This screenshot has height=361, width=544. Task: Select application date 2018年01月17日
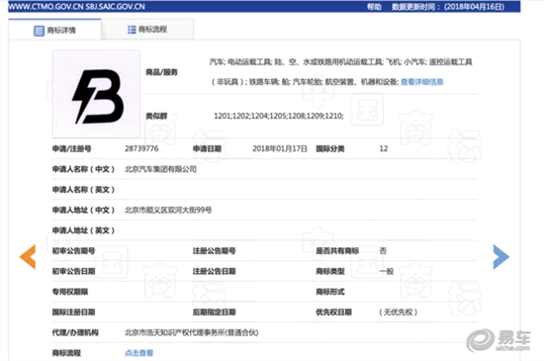[280, 148]
